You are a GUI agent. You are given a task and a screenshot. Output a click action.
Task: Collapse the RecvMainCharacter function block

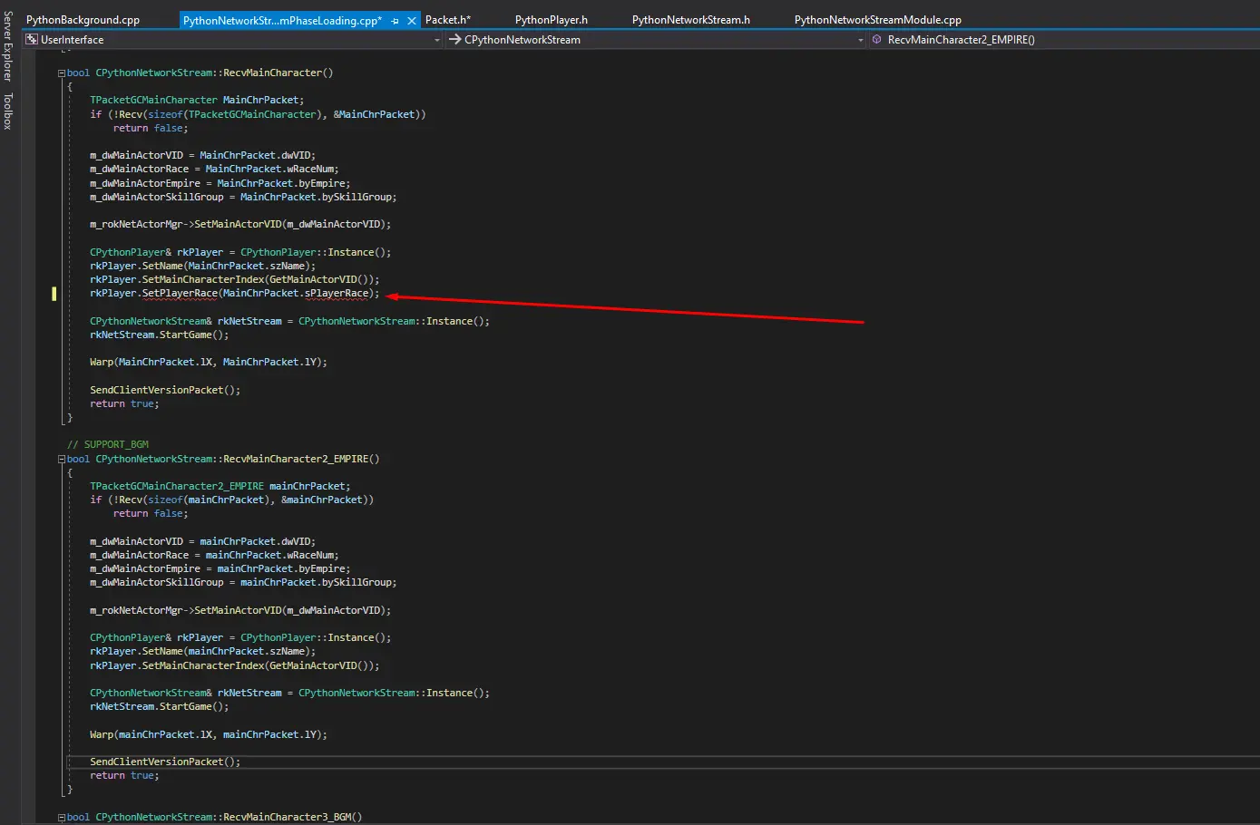click(62, 73)
